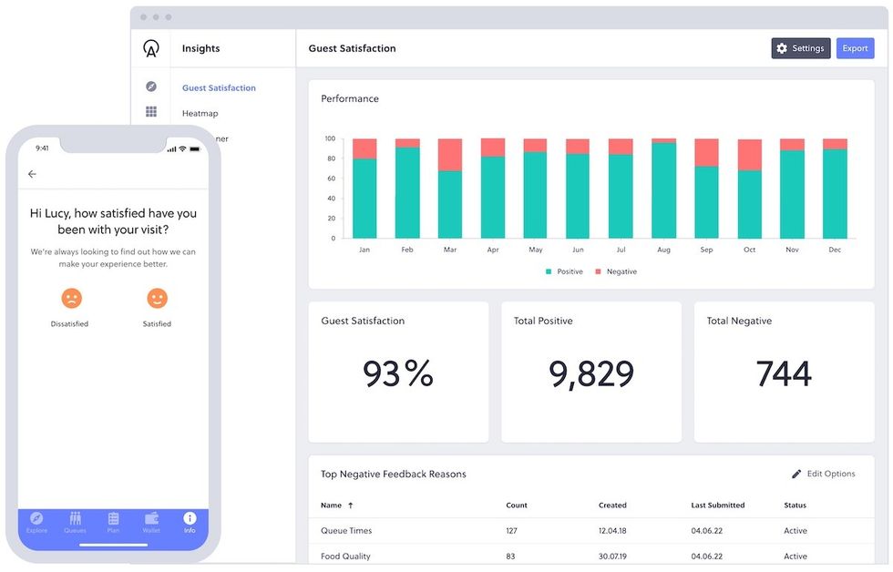Open the Wallet tab on the phone
The width and height of the screenshot is (893, 572).
point(151,522)
